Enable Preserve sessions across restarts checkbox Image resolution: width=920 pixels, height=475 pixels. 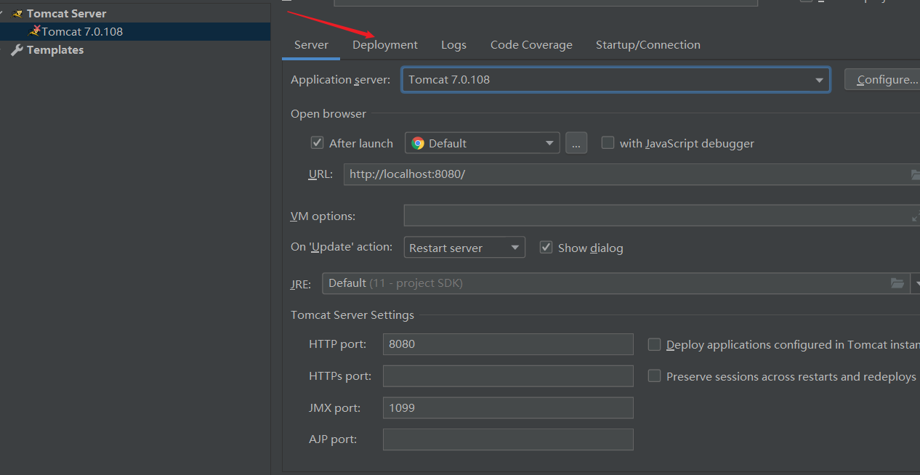coord(654,376)
